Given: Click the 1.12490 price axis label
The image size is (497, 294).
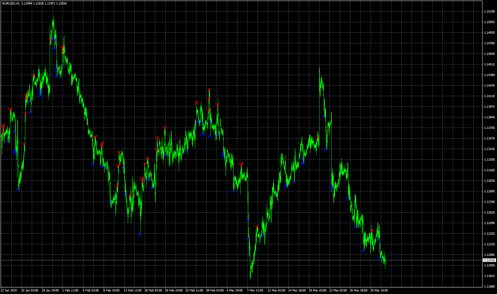Looking at the screenshot, I should [489, 223].
